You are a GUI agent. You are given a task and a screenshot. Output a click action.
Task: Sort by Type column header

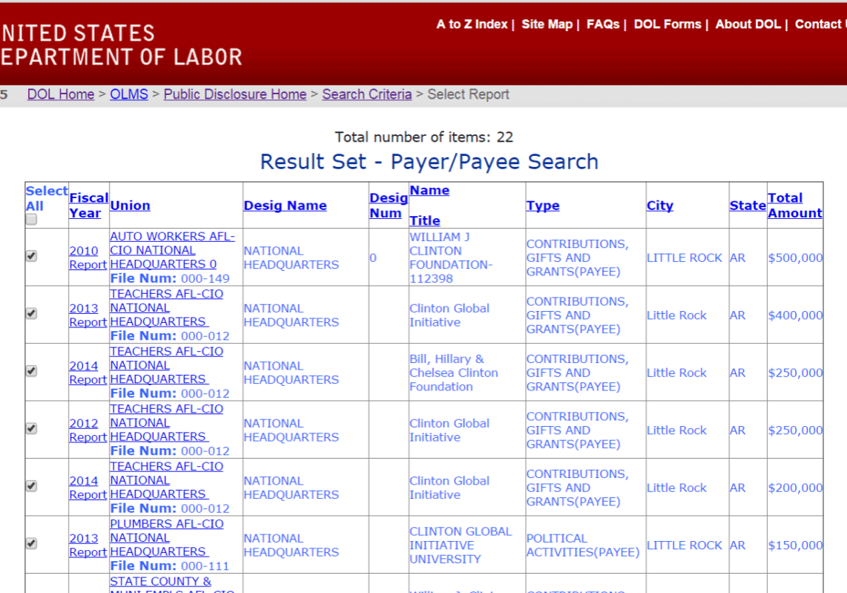pyautogui.click(x=543, y=206)
